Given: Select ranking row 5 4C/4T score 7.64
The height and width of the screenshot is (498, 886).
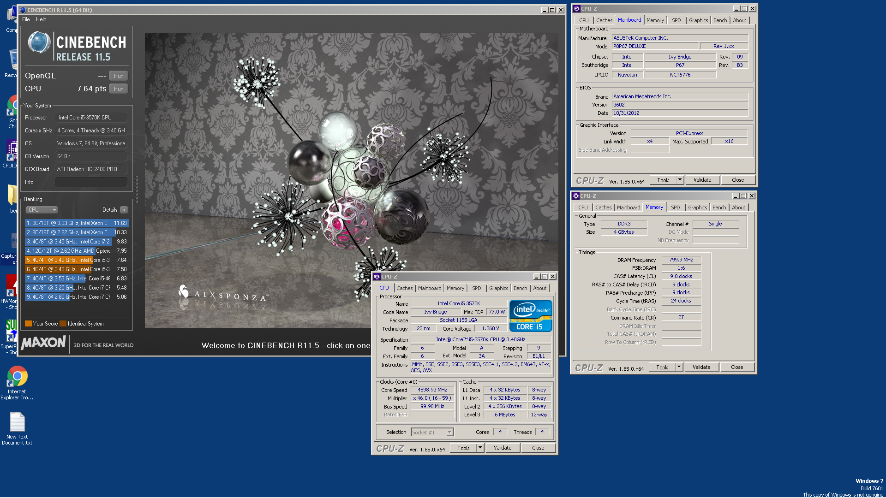Looking at the screenshot, I should tap(76, 260).
